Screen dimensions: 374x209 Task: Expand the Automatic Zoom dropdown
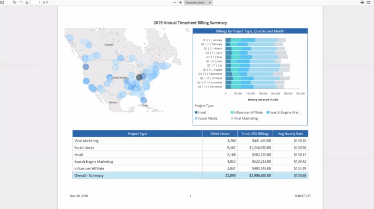[198, 2]
